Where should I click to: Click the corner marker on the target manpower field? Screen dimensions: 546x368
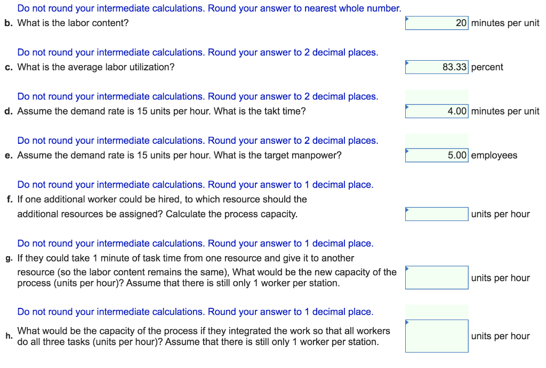[x=408, y=150]
